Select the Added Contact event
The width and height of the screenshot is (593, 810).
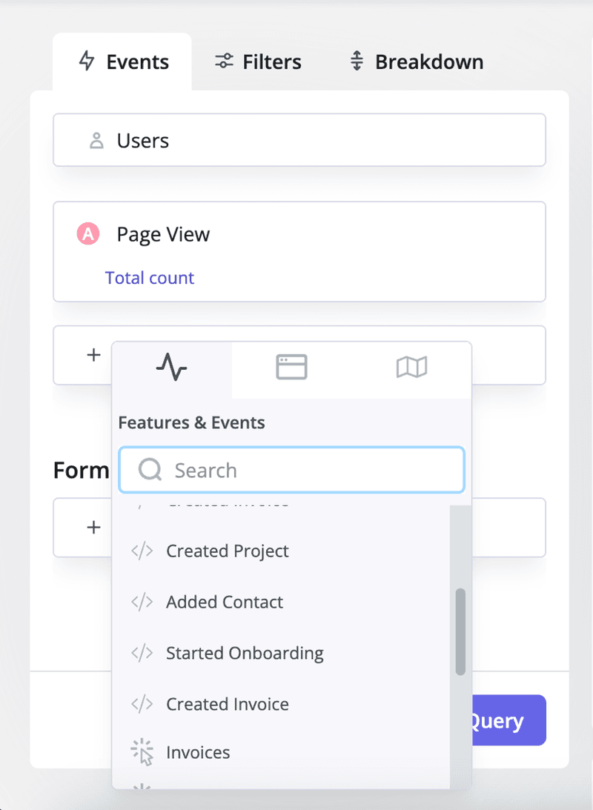[x=224, y=602]
